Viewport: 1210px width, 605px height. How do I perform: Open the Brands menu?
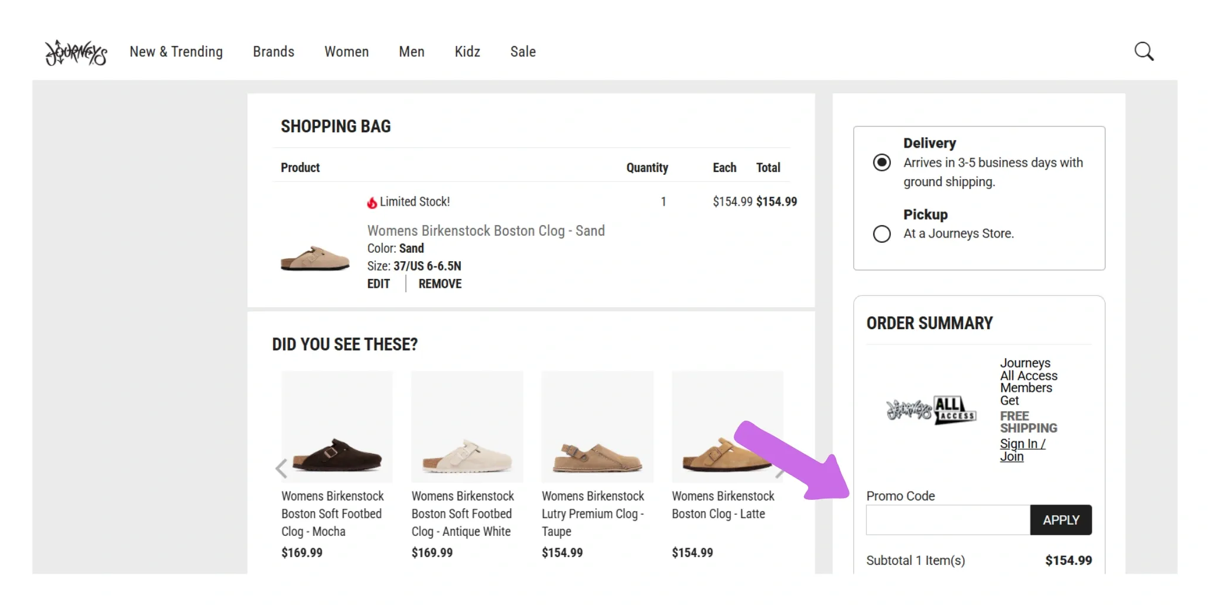click(274, 52)
